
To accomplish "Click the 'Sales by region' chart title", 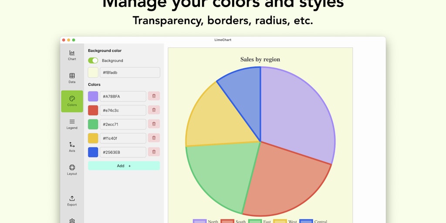I will [260, 59].
